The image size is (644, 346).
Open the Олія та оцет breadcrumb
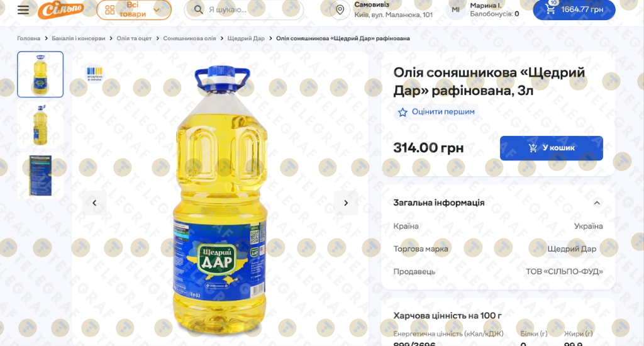pyautogui.click(x=134, y=38)
